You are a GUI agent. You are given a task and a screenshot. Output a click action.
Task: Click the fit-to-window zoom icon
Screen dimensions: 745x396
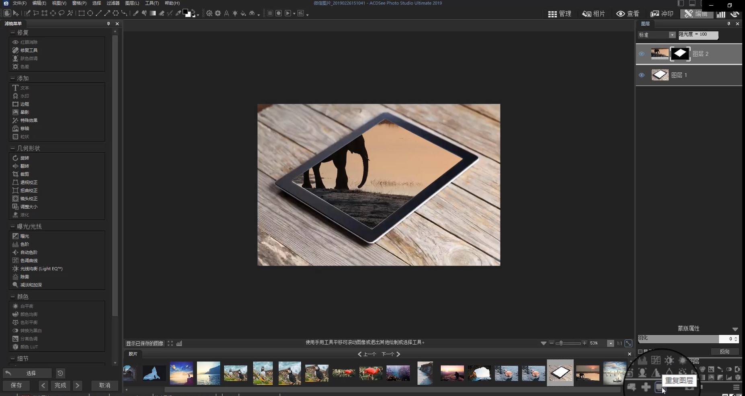coord(628,343)
